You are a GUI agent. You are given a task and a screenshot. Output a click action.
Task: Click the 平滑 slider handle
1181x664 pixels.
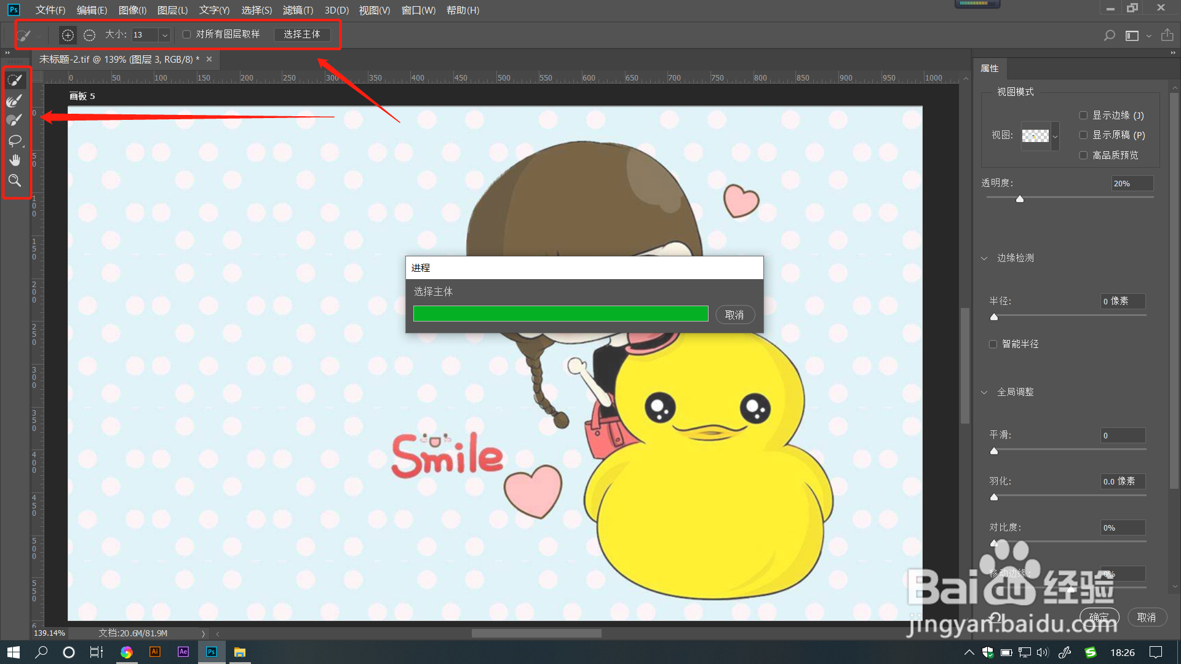point(994,451)
